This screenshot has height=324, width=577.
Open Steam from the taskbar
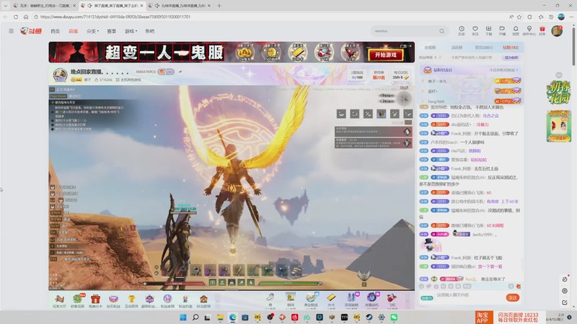[x=369, y=317]
